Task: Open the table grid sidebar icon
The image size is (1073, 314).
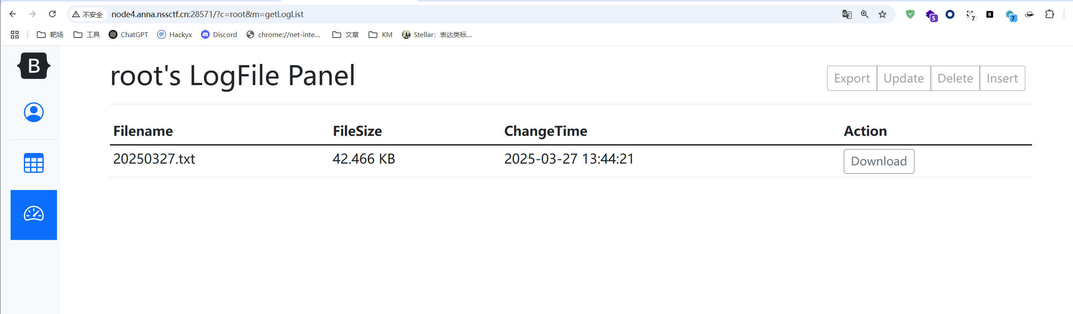Action: (x=34, y=163)
